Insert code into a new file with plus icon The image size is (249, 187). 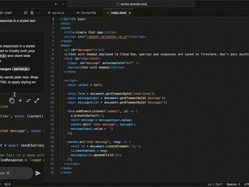(20, 101)
